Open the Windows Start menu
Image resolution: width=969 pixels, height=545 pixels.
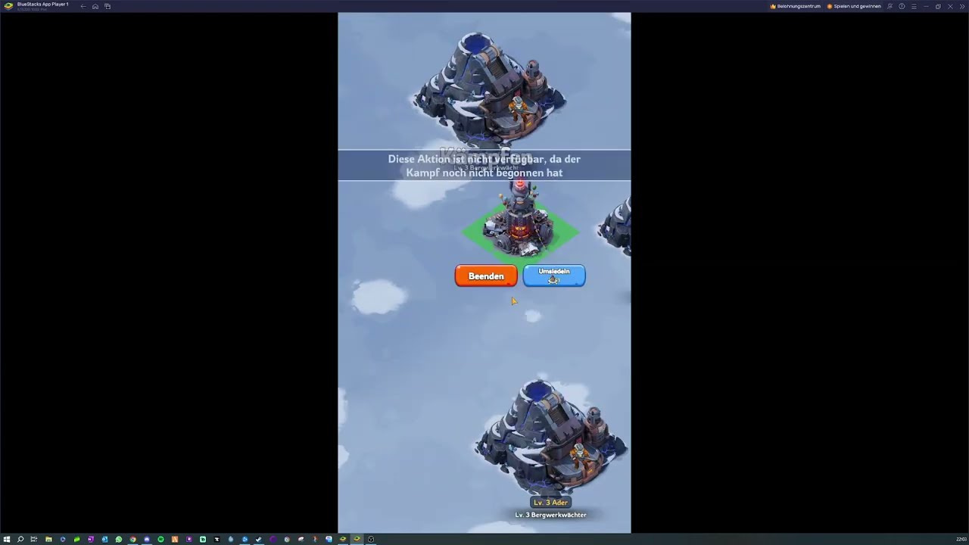click(x=7, y=539)
